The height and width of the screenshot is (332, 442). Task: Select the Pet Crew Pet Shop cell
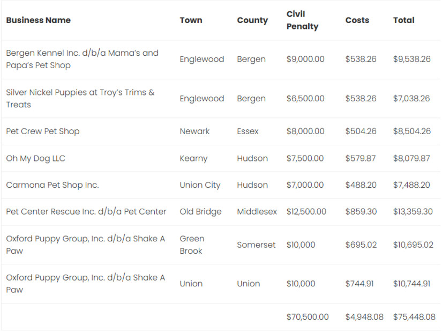pyautogui.click(x=43, y=131)
